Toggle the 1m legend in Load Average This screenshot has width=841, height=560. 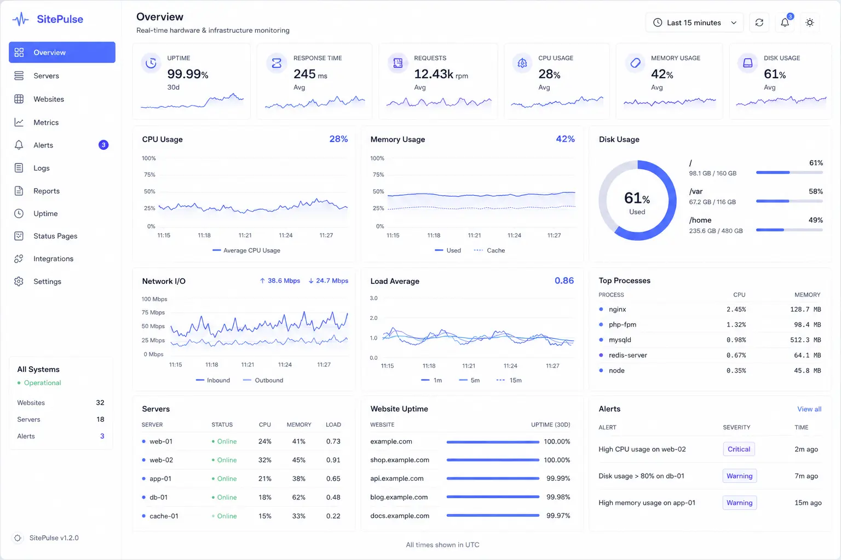click(431, 380)
